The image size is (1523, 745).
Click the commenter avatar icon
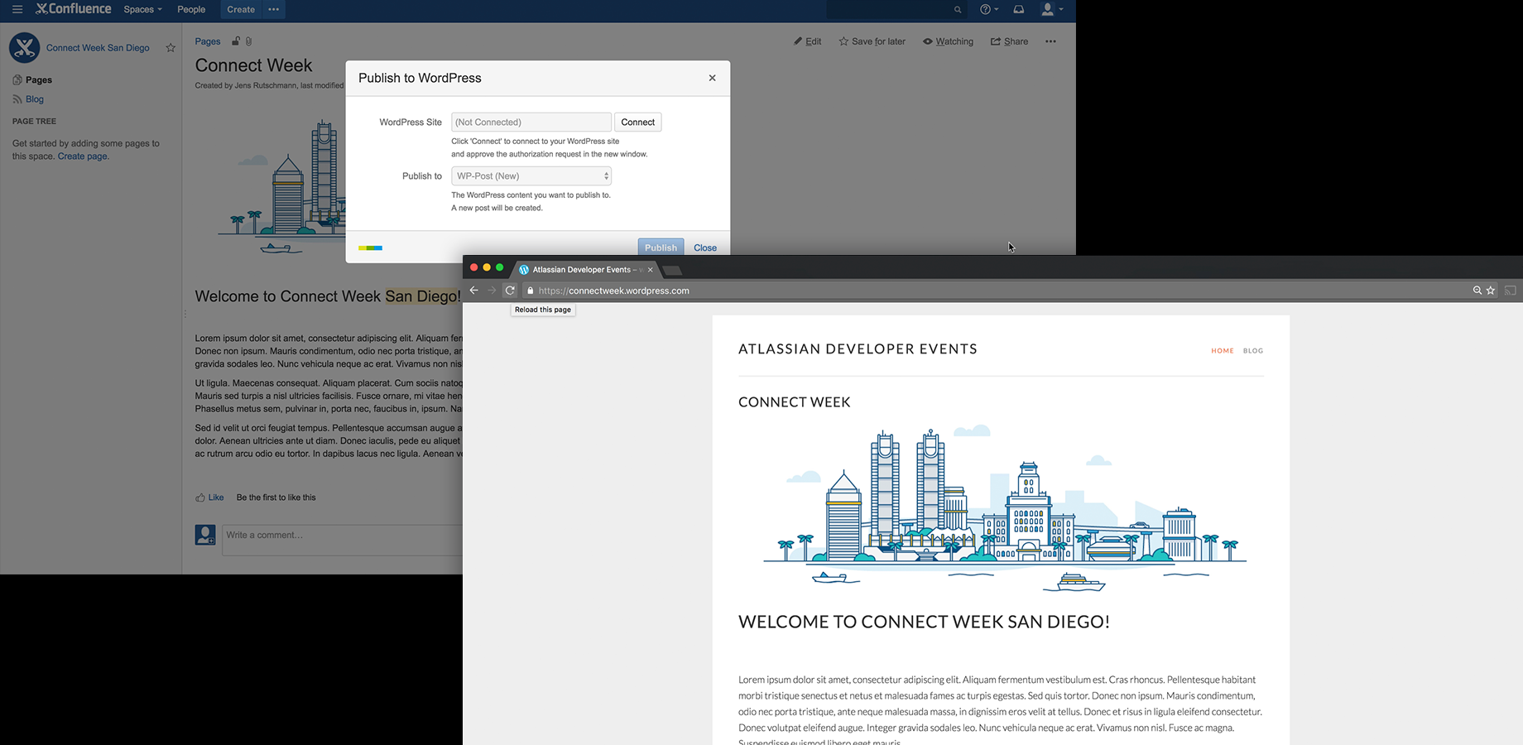pyautogui.click(x=205, y=535)
